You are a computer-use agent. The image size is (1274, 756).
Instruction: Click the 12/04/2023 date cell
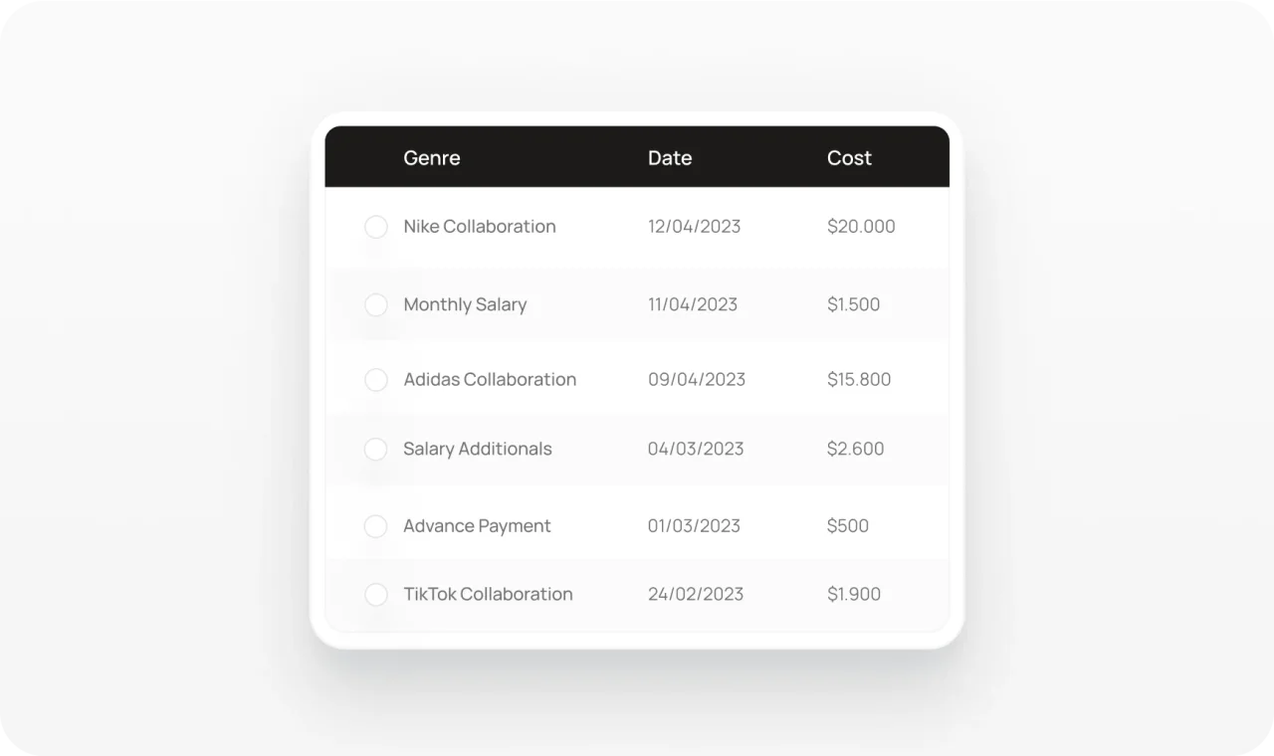(694, 227)
